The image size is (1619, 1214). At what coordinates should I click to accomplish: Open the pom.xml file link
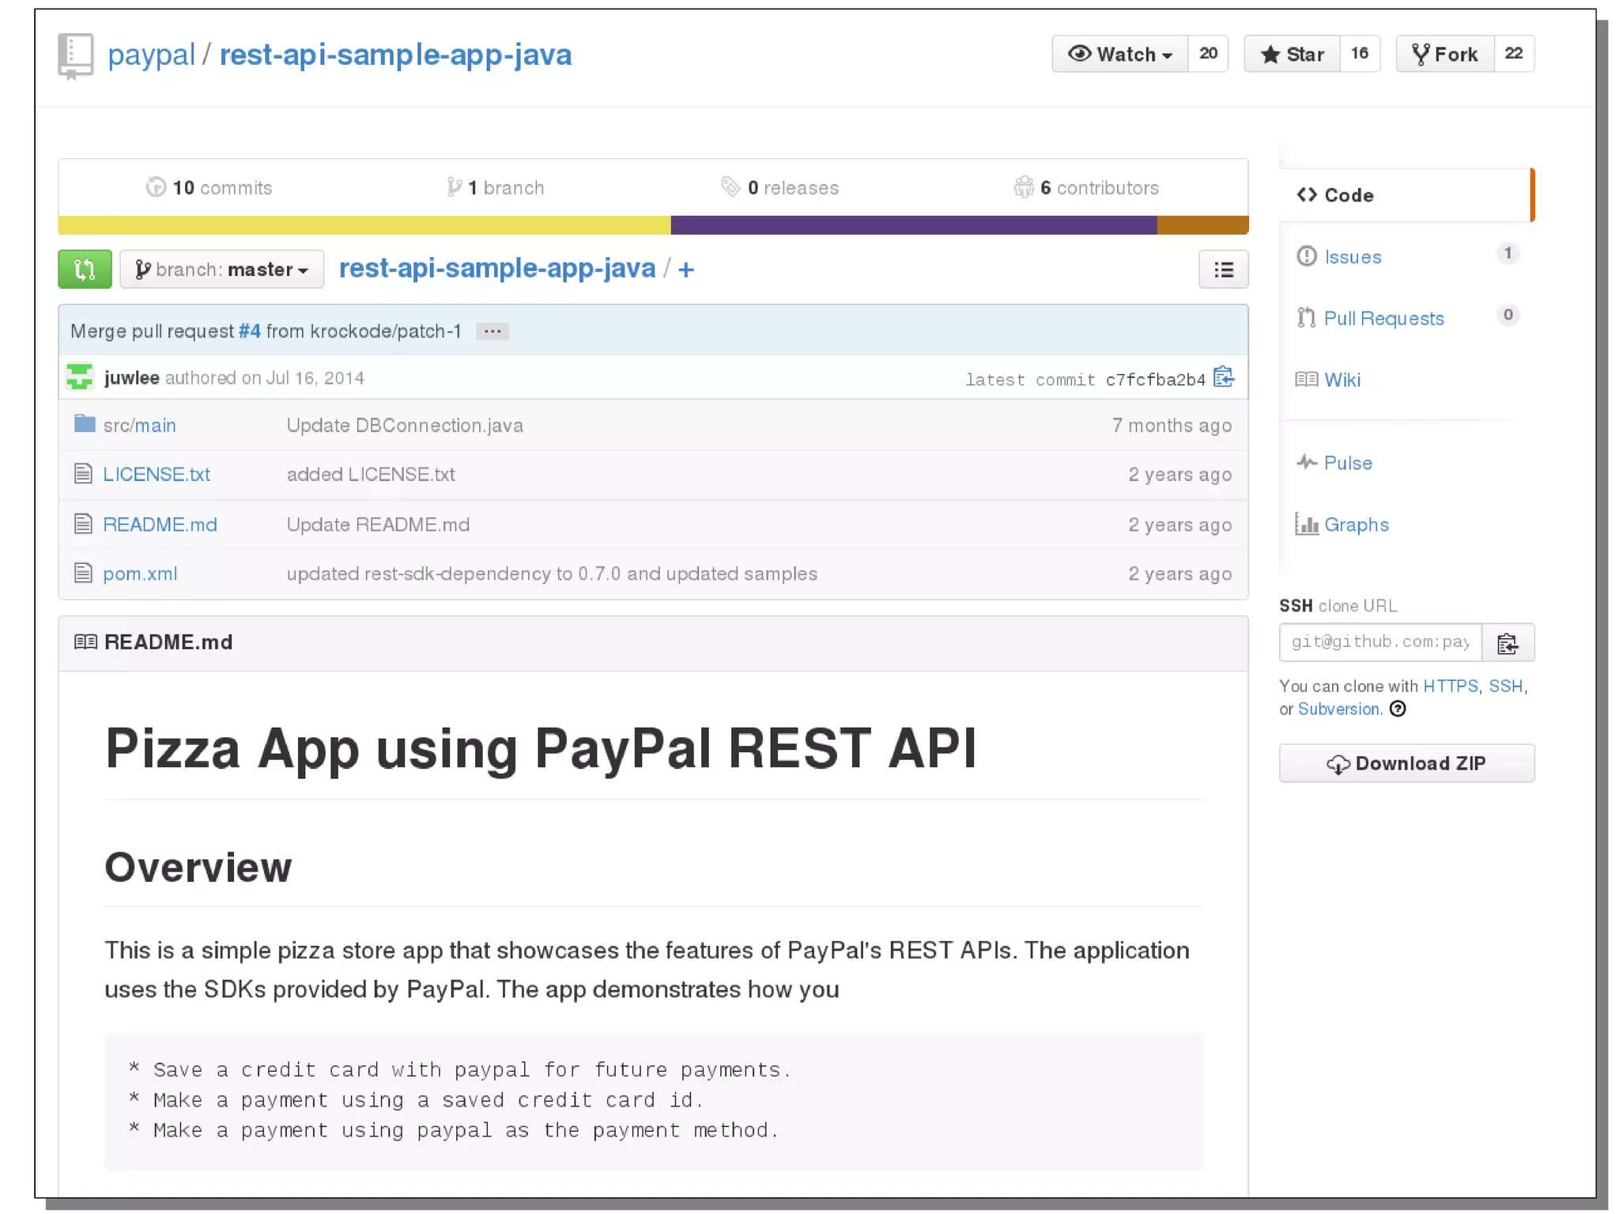140,573
